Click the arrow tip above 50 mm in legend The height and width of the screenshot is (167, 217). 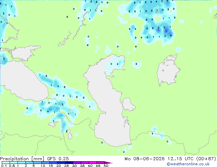point(108,163)
